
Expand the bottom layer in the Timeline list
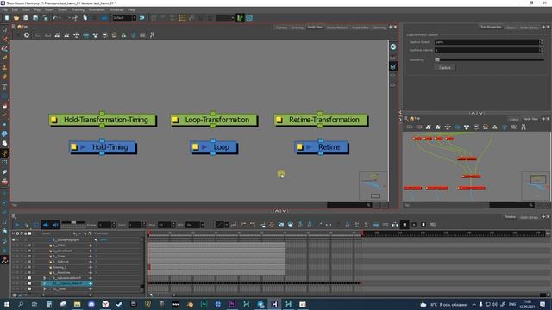point(44,289)
